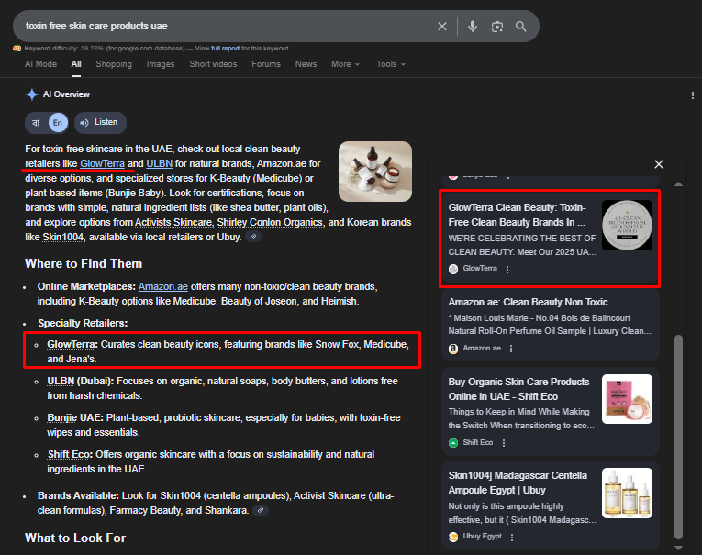
Task: Open the full report link for keyword
Action: [x=225, y=49]
